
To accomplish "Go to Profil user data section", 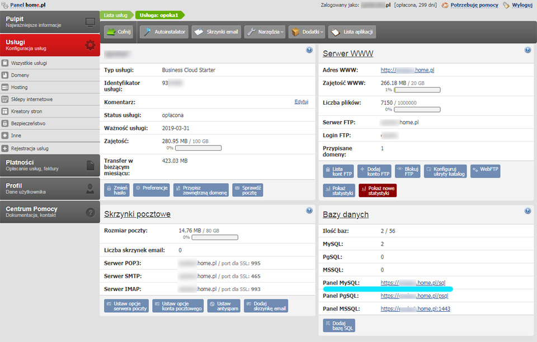I will pos(50,189).
